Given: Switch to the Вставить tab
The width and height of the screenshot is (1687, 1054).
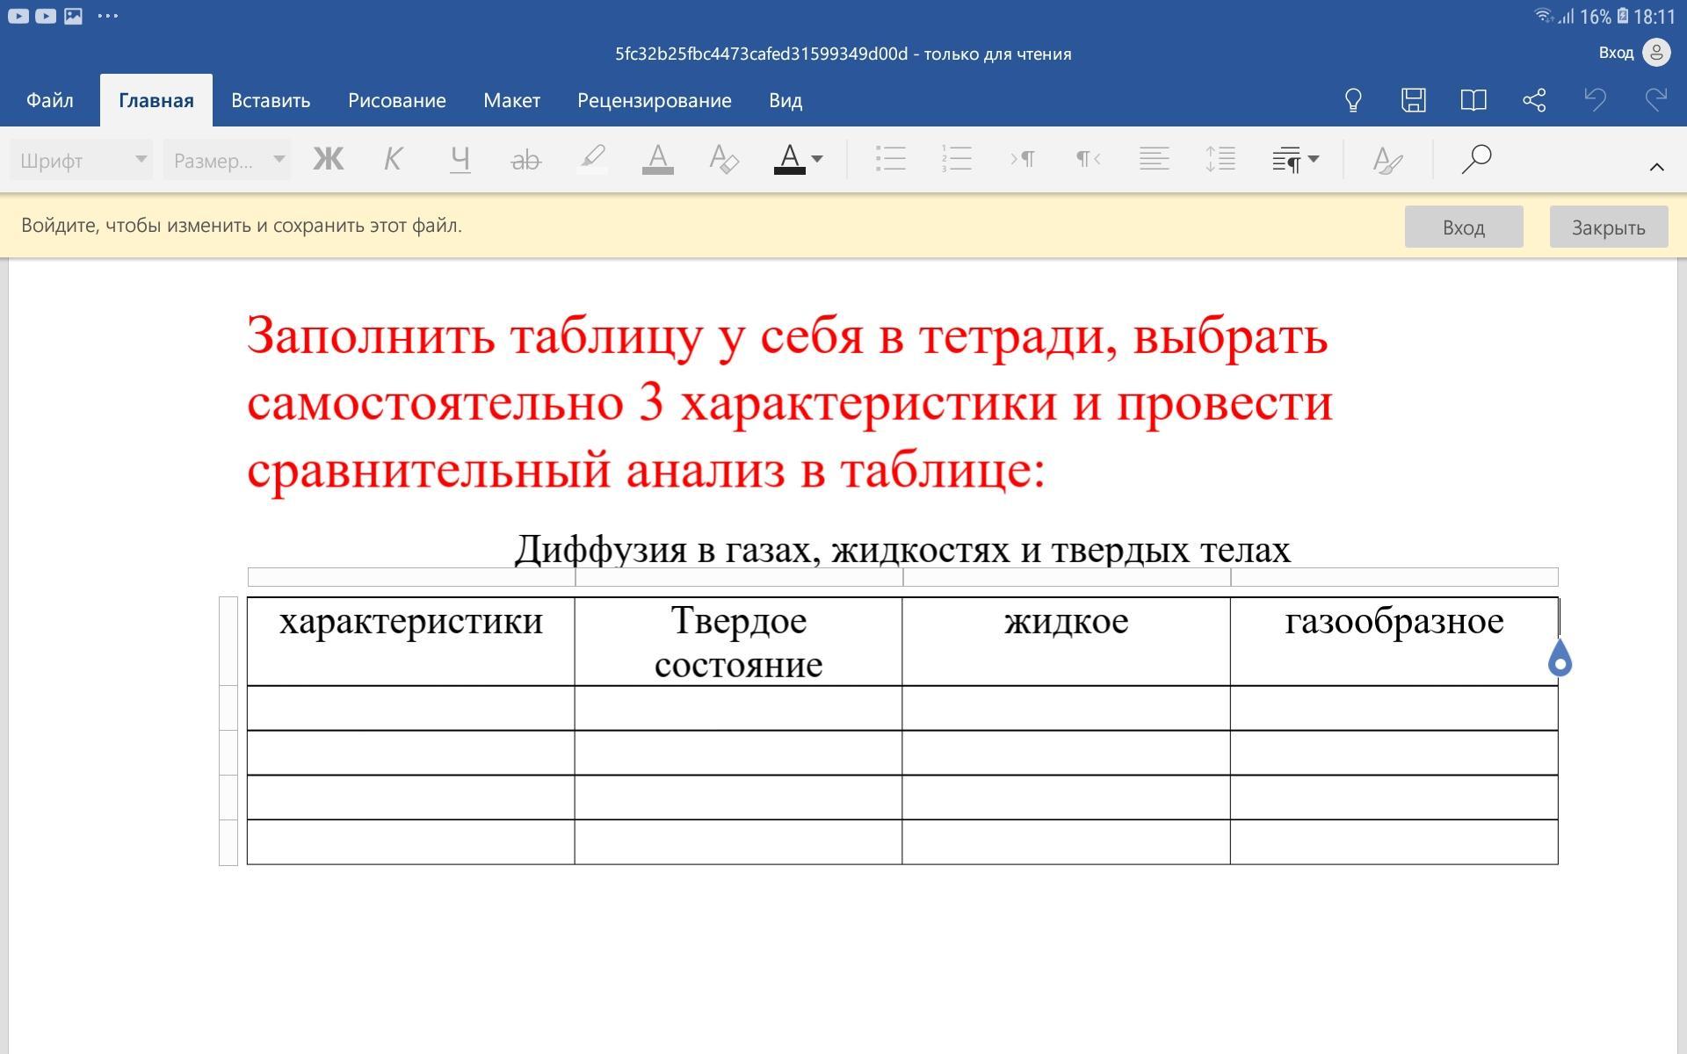Looking at the screenshot, I should [271, 100].
